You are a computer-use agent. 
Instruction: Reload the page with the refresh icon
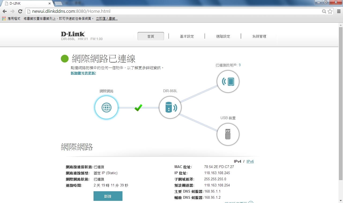(20, 11)
